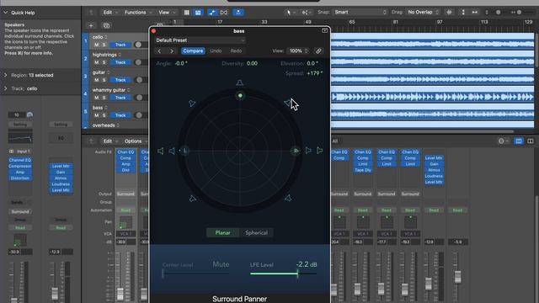Toggle the outermost right side speaker icon

[319, 151]
